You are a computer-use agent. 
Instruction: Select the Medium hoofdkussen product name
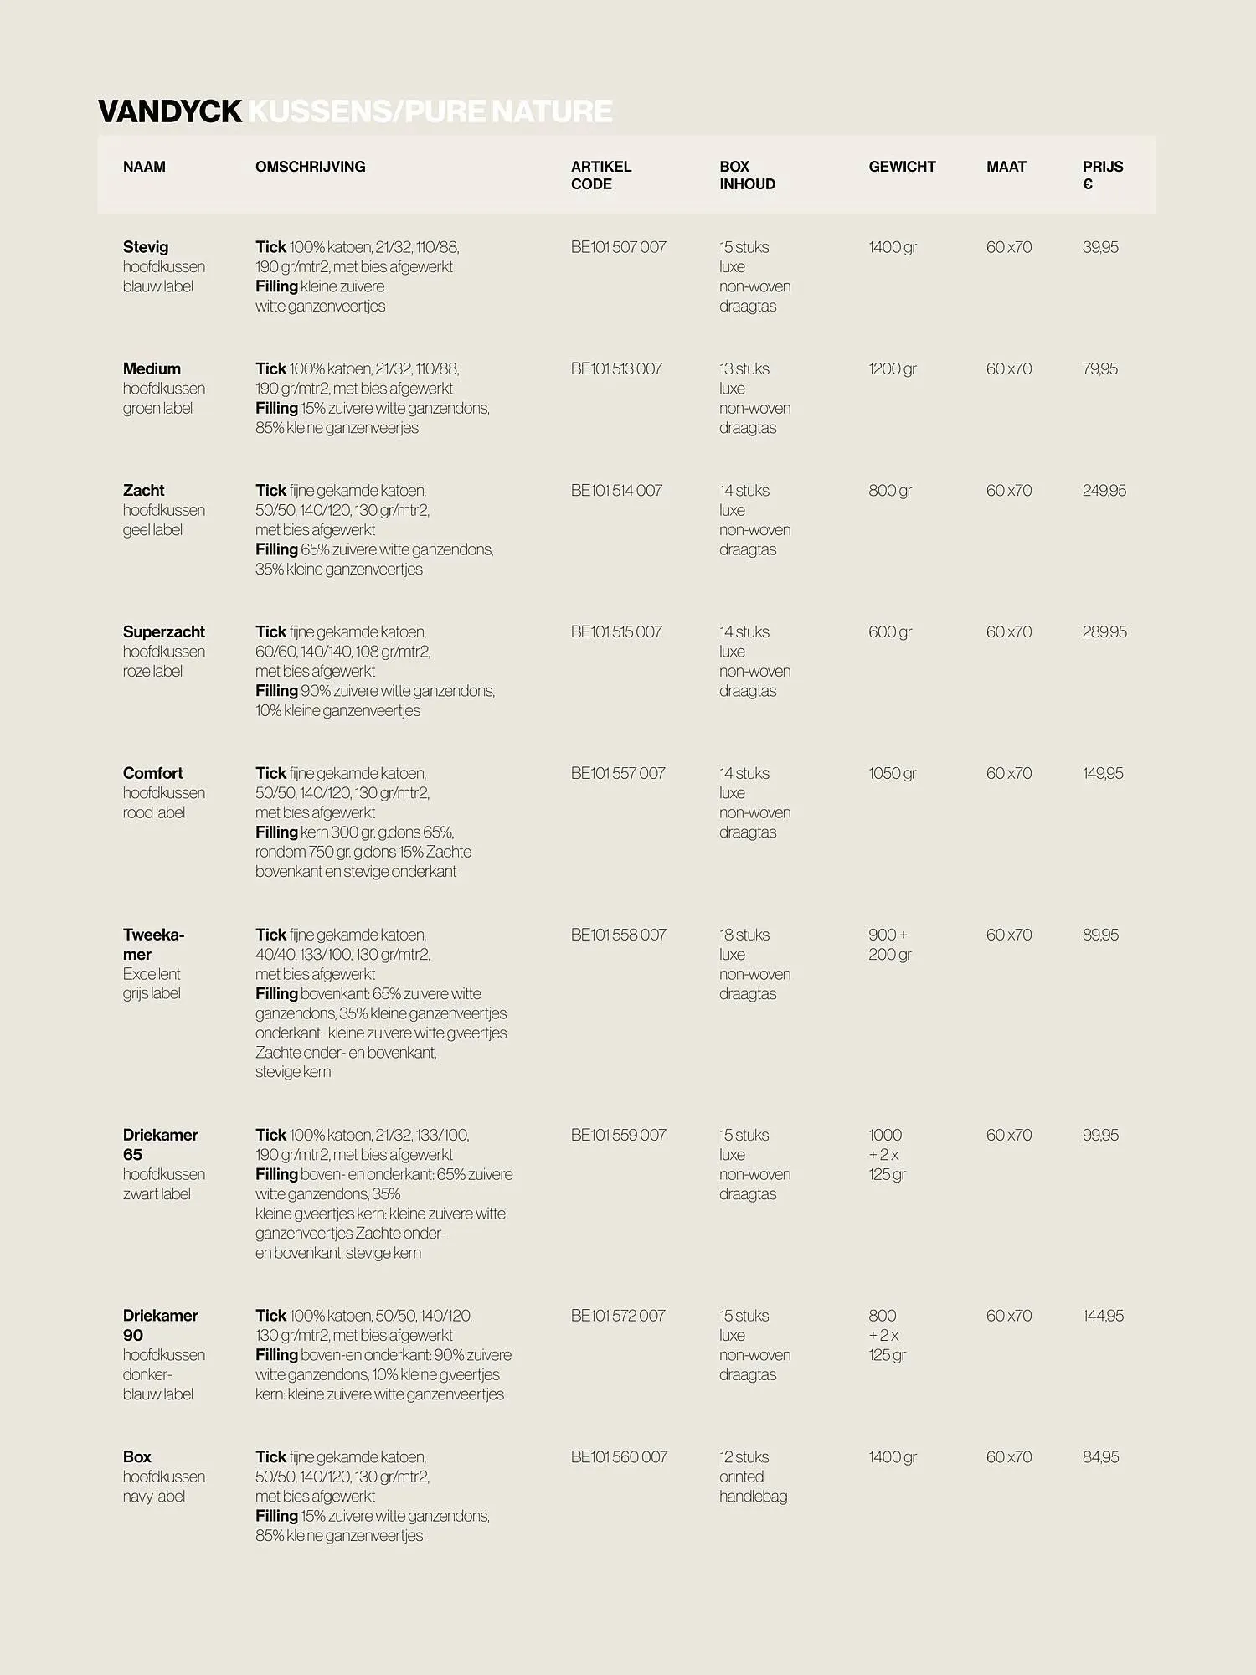152,368
